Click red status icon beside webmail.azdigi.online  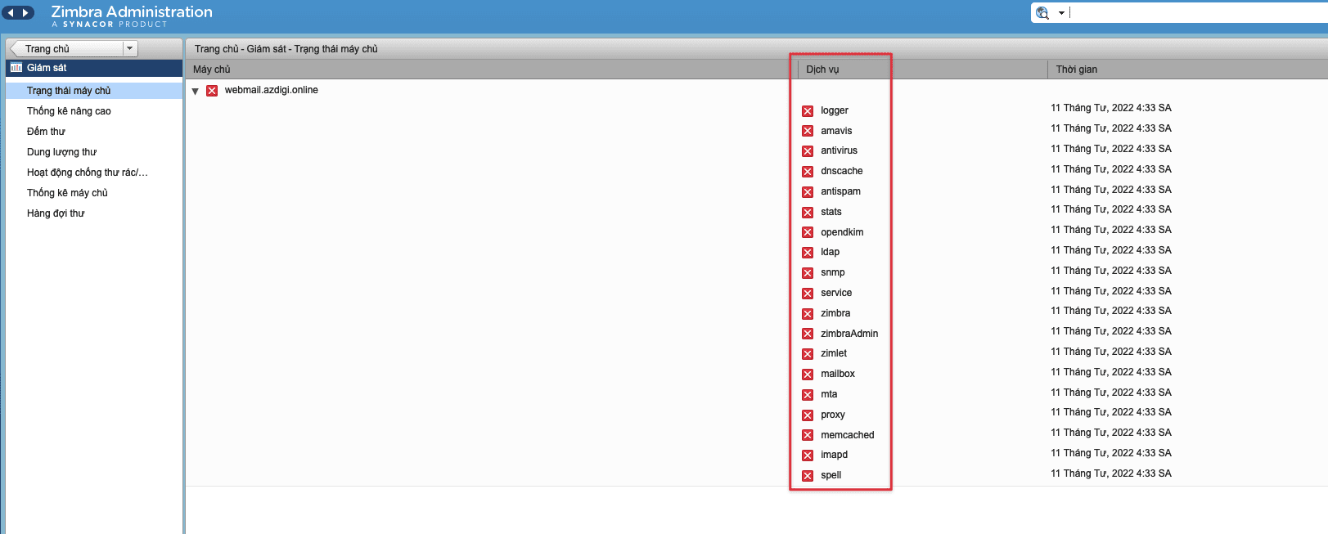212,91
